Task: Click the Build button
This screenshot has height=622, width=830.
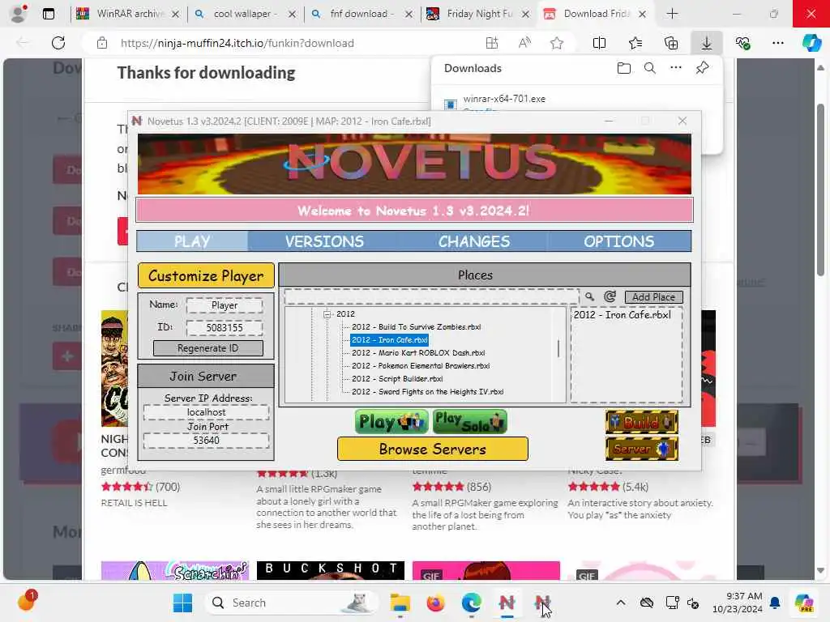Action: [x=642, y=422]
